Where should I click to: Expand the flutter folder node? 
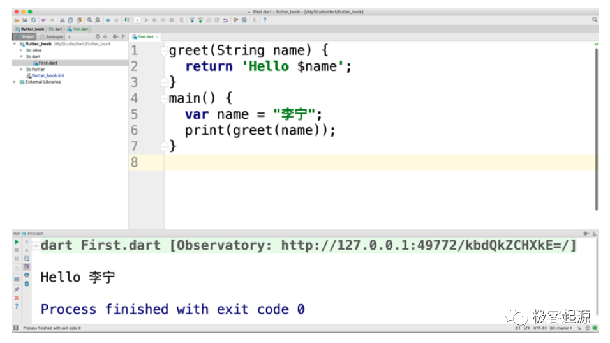click(x=22, y=69)
